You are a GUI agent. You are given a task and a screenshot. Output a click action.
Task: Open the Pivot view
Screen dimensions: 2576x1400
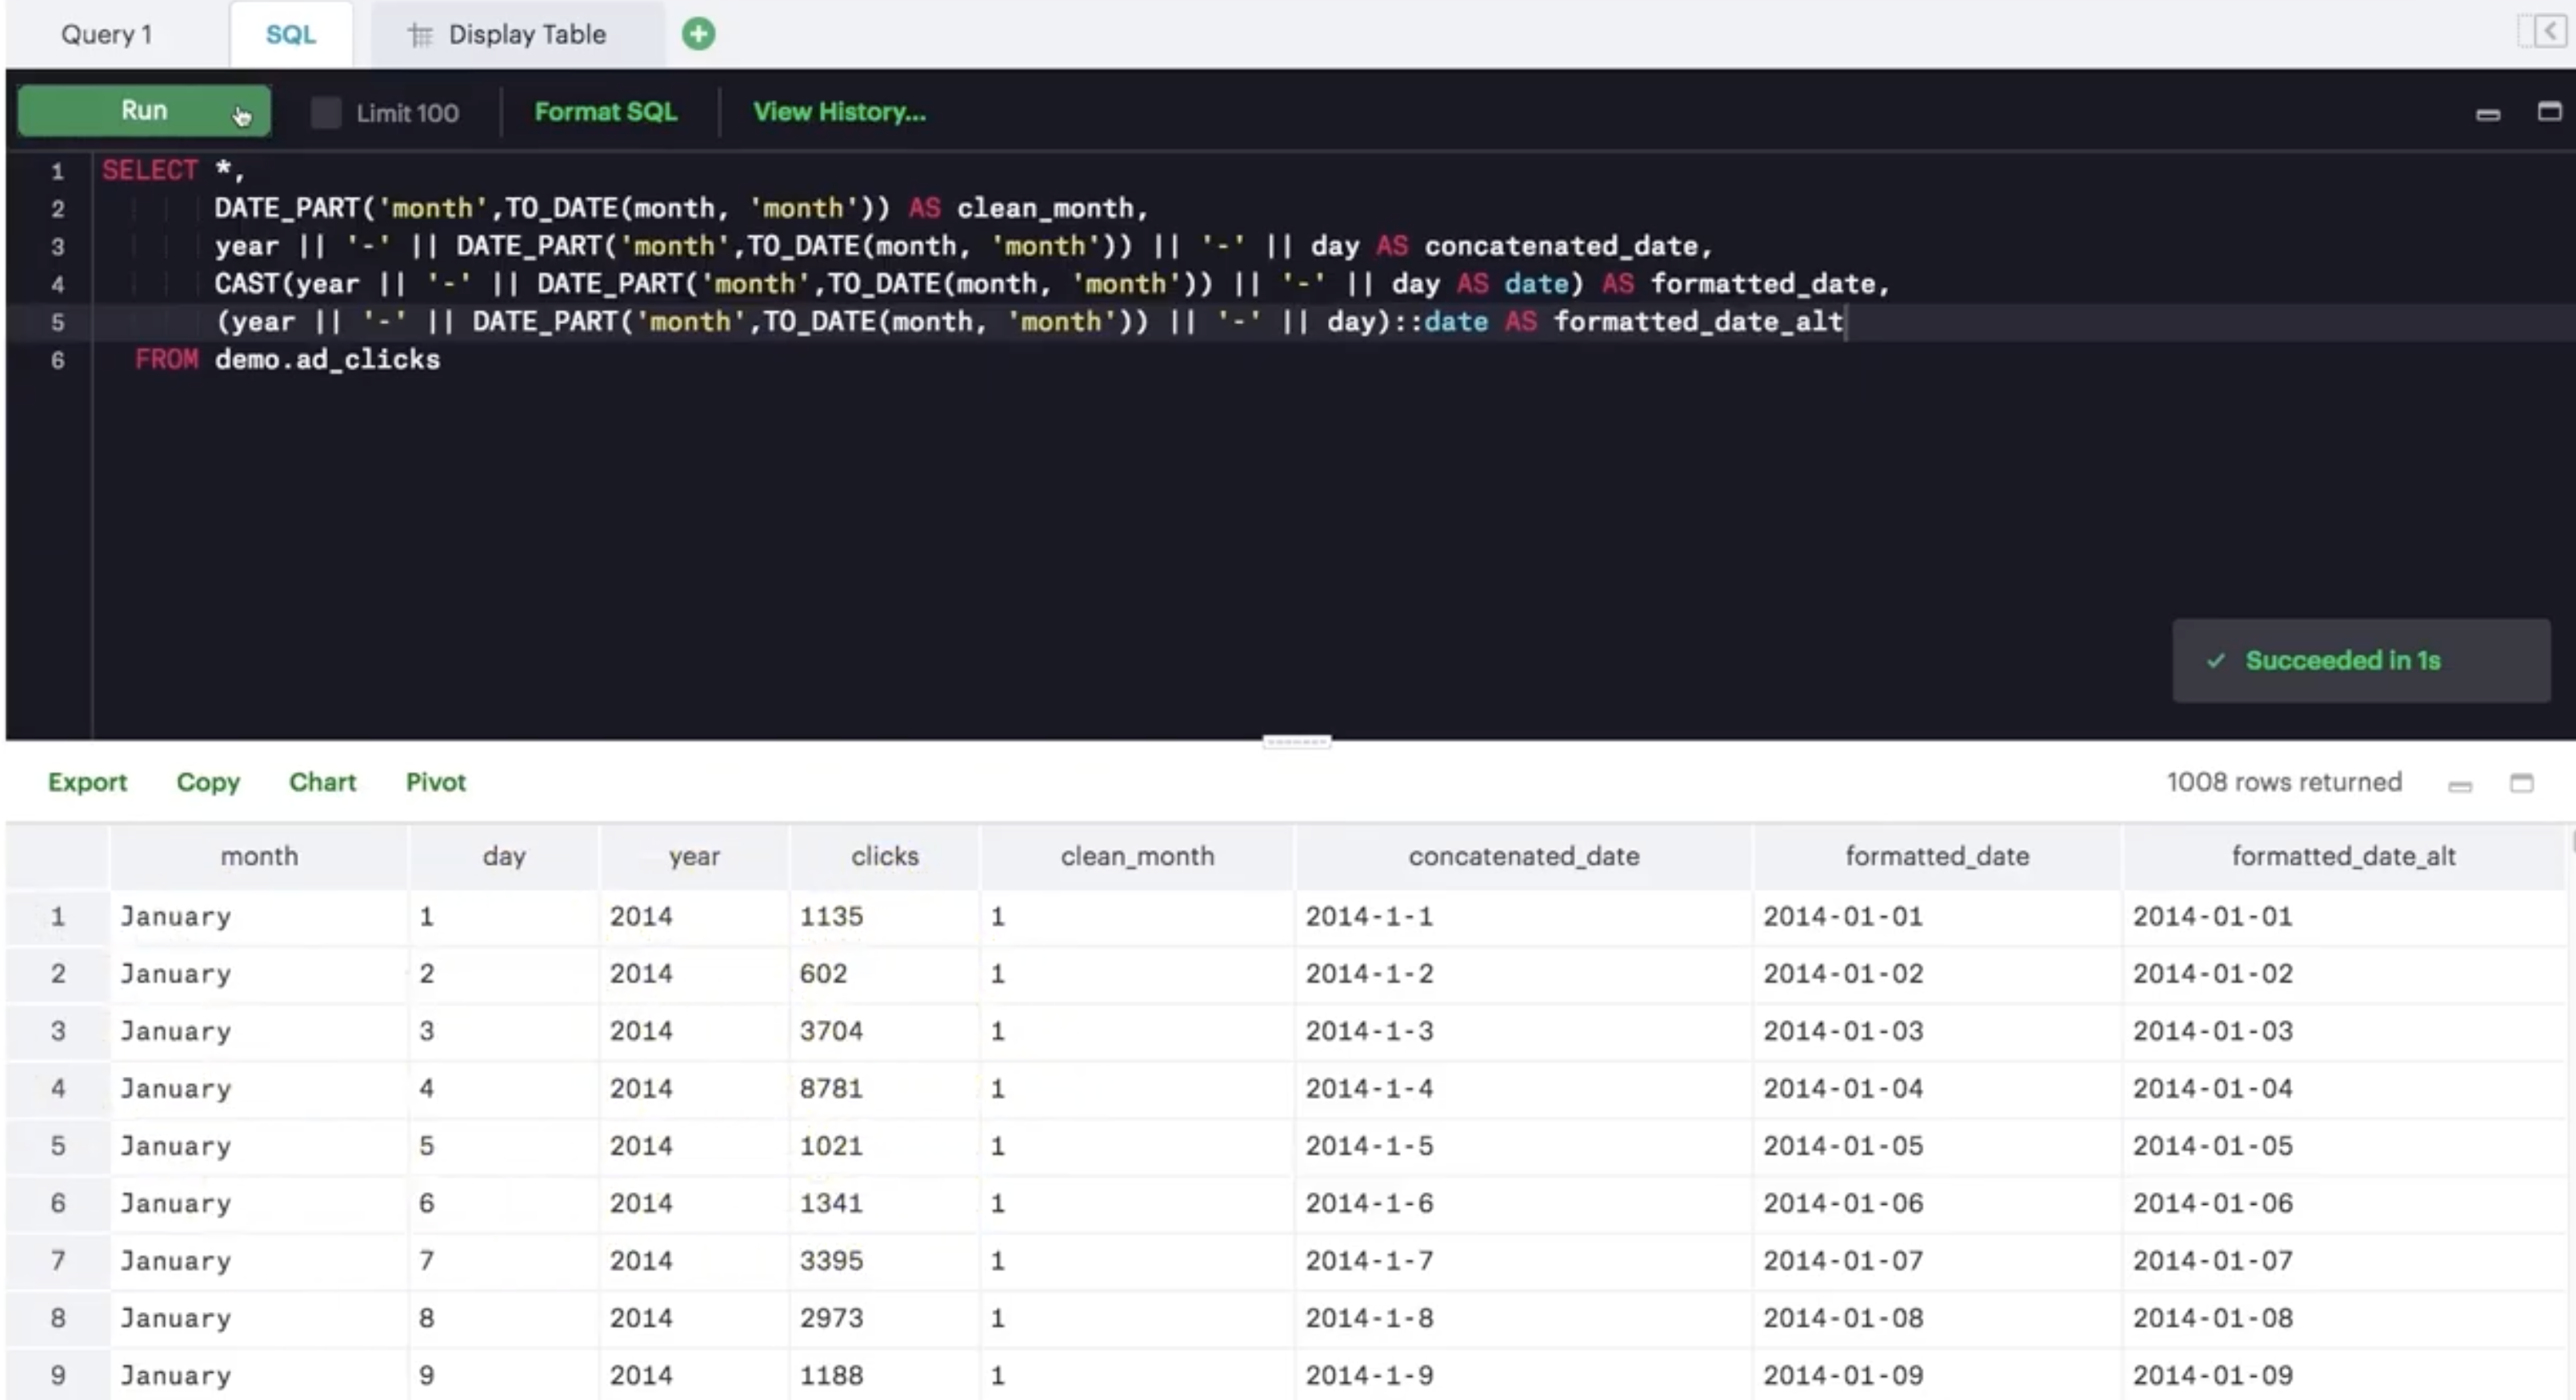[435, 782]
